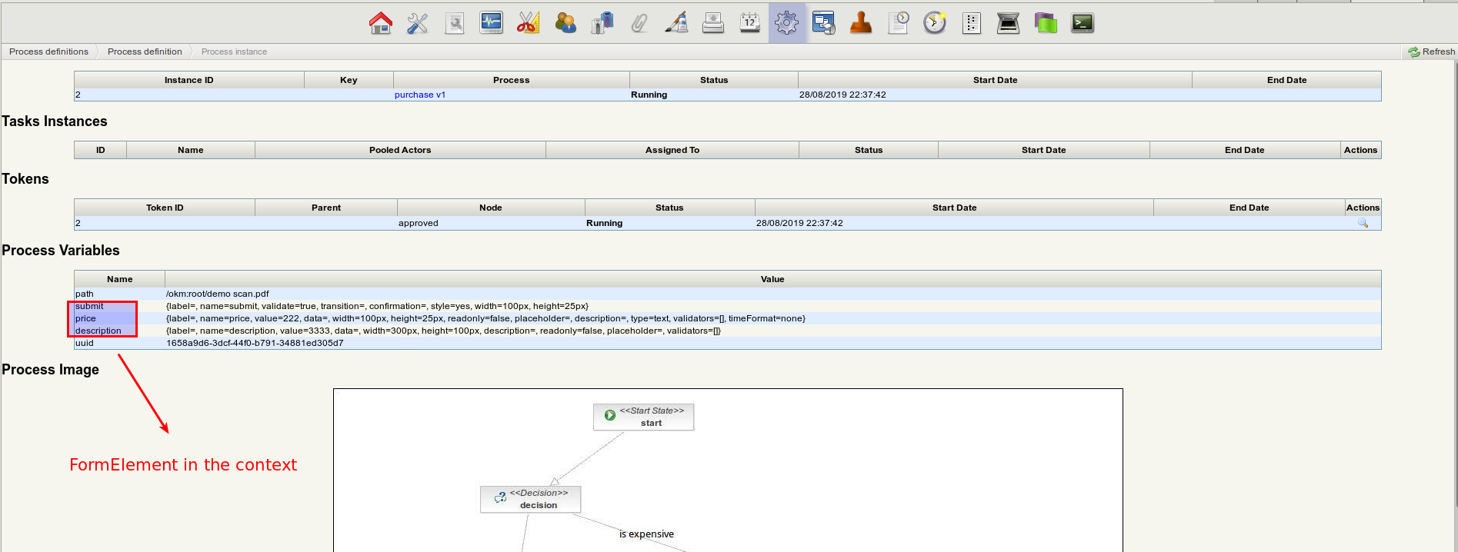The width and height of the screenshot is (1458, 552).
Task: Click the orange rubber stamp icon
Action: (860, 23)
